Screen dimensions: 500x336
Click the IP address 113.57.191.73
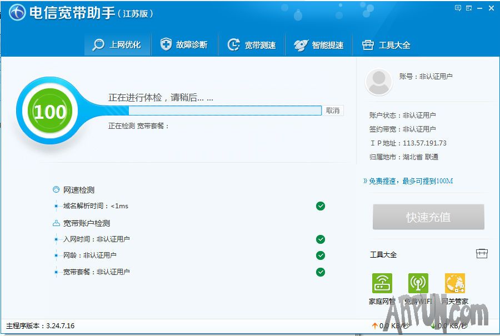coord(424,143)
